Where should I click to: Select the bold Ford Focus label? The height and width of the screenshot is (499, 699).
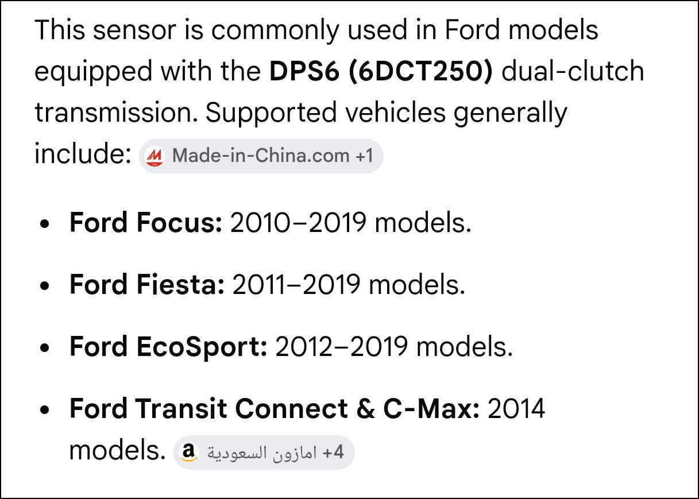[145, 222]
